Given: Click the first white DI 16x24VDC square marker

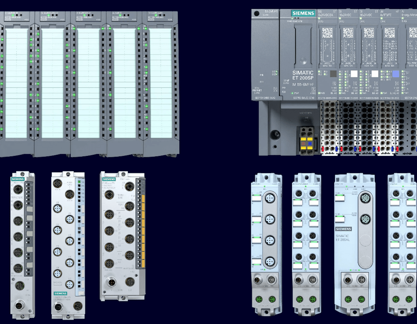Looking at the screenshot, I should click(354, 74).
